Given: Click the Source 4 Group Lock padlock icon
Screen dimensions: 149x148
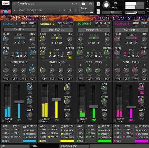Looking at the screenshot, I should point(115,121).
